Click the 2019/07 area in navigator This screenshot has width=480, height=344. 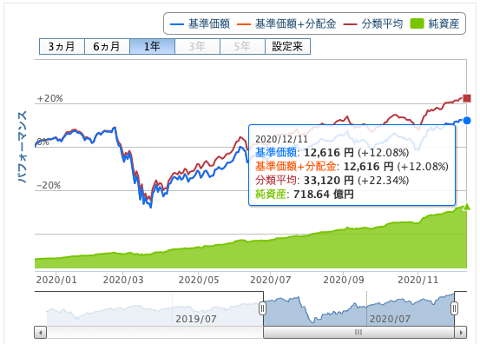click(196, 319)
